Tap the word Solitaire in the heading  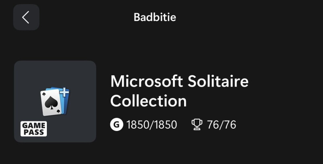click(218, 81)
